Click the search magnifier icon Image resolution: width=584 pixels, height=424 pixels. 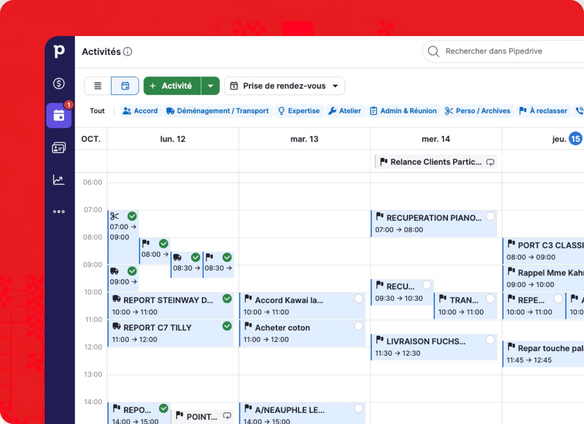(x=434, y=51)
